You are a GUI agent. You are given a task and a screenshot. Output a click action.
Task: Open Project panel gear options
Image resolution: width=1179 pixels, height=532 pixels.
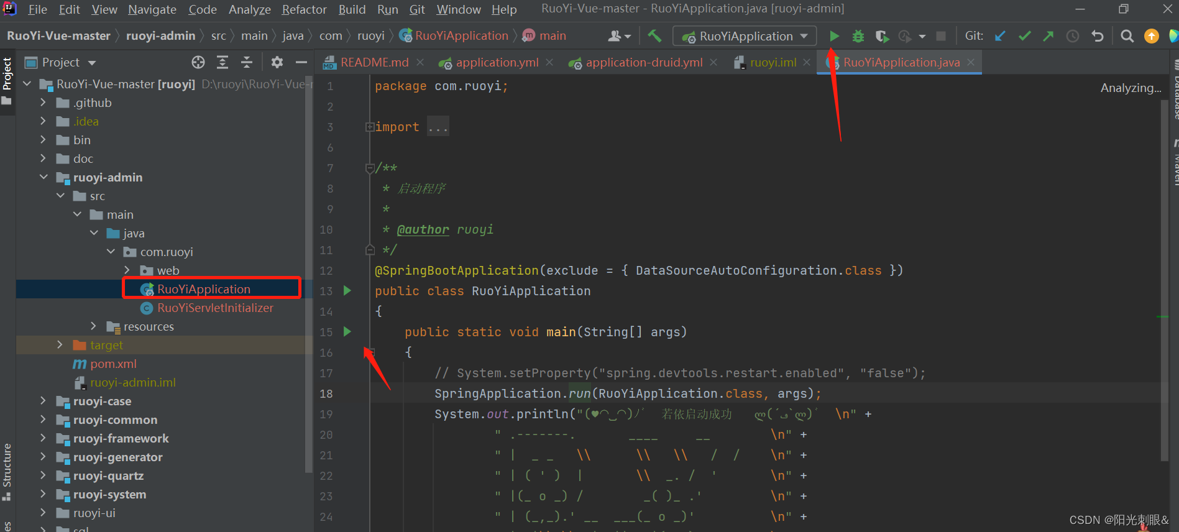pyautogui.click(x=277, y=62)
